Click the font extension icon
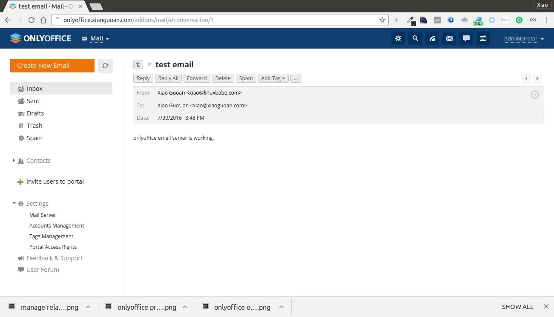The width and height of the screenshot is (554, 317). click(505, 20)
